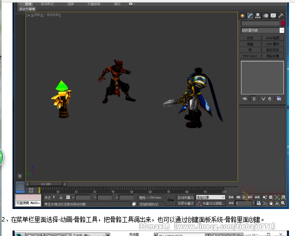Screen dimensions: 295x236
Task: Go to Start frame playback button
Action: tap(231, 197)
